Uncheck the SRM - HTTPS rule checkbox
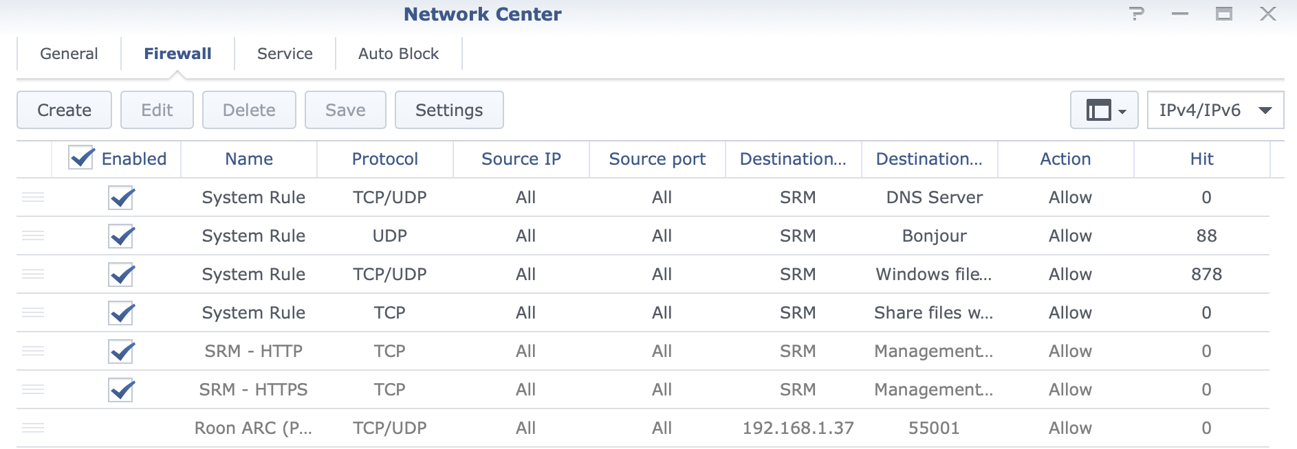Screen dimensions: 1297x449 click(x=121, y=391)
